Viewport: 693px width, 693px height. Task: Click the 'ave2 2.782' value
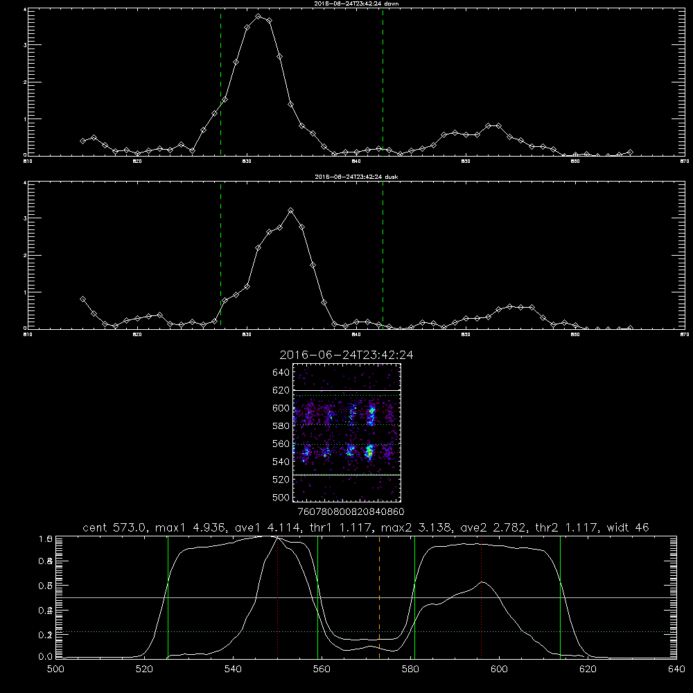click(493, 527)
